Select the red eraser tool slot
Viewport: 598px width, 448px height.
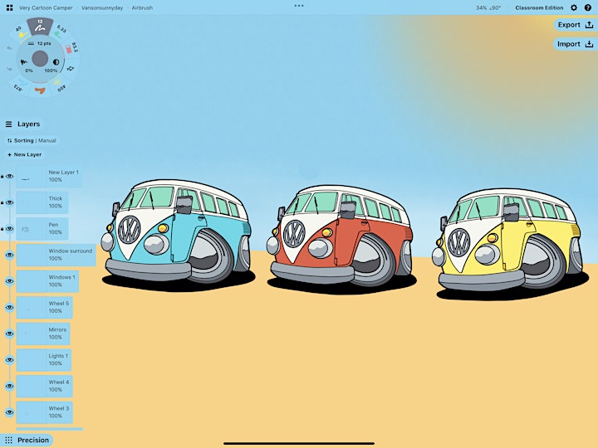(x=70, y=48)
